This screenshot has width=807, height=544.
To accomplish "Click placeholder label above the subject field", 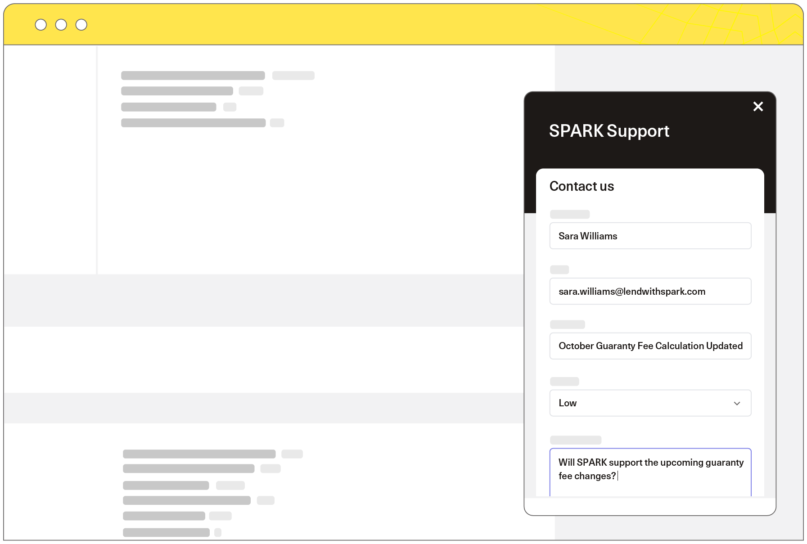I will point(567,324).
